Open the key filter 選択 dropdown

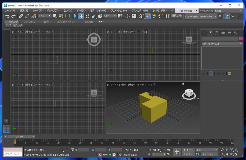[207, 150]
